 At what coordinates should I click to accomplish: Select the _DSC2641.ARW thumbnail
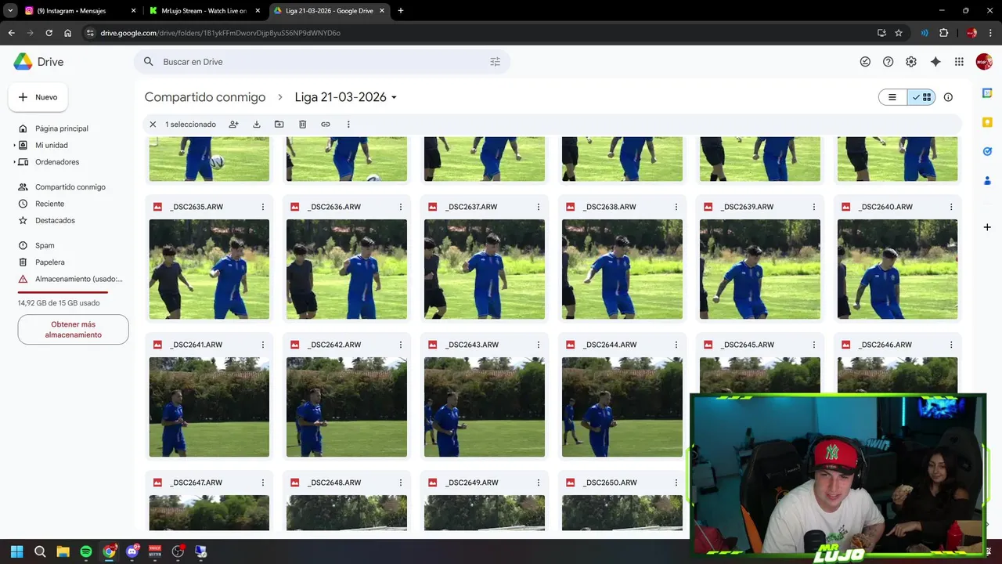click(209, 407)
